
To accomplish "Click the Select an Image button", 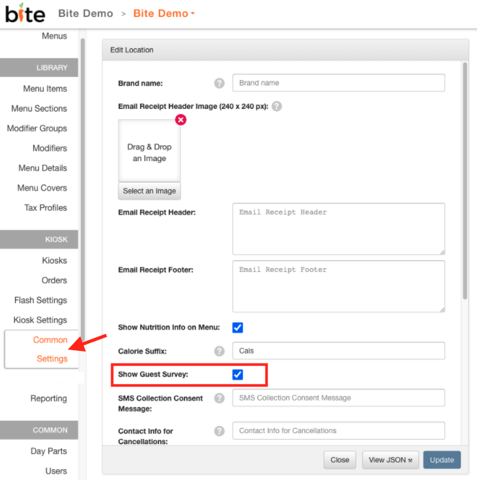I will (x=149, y=191).
